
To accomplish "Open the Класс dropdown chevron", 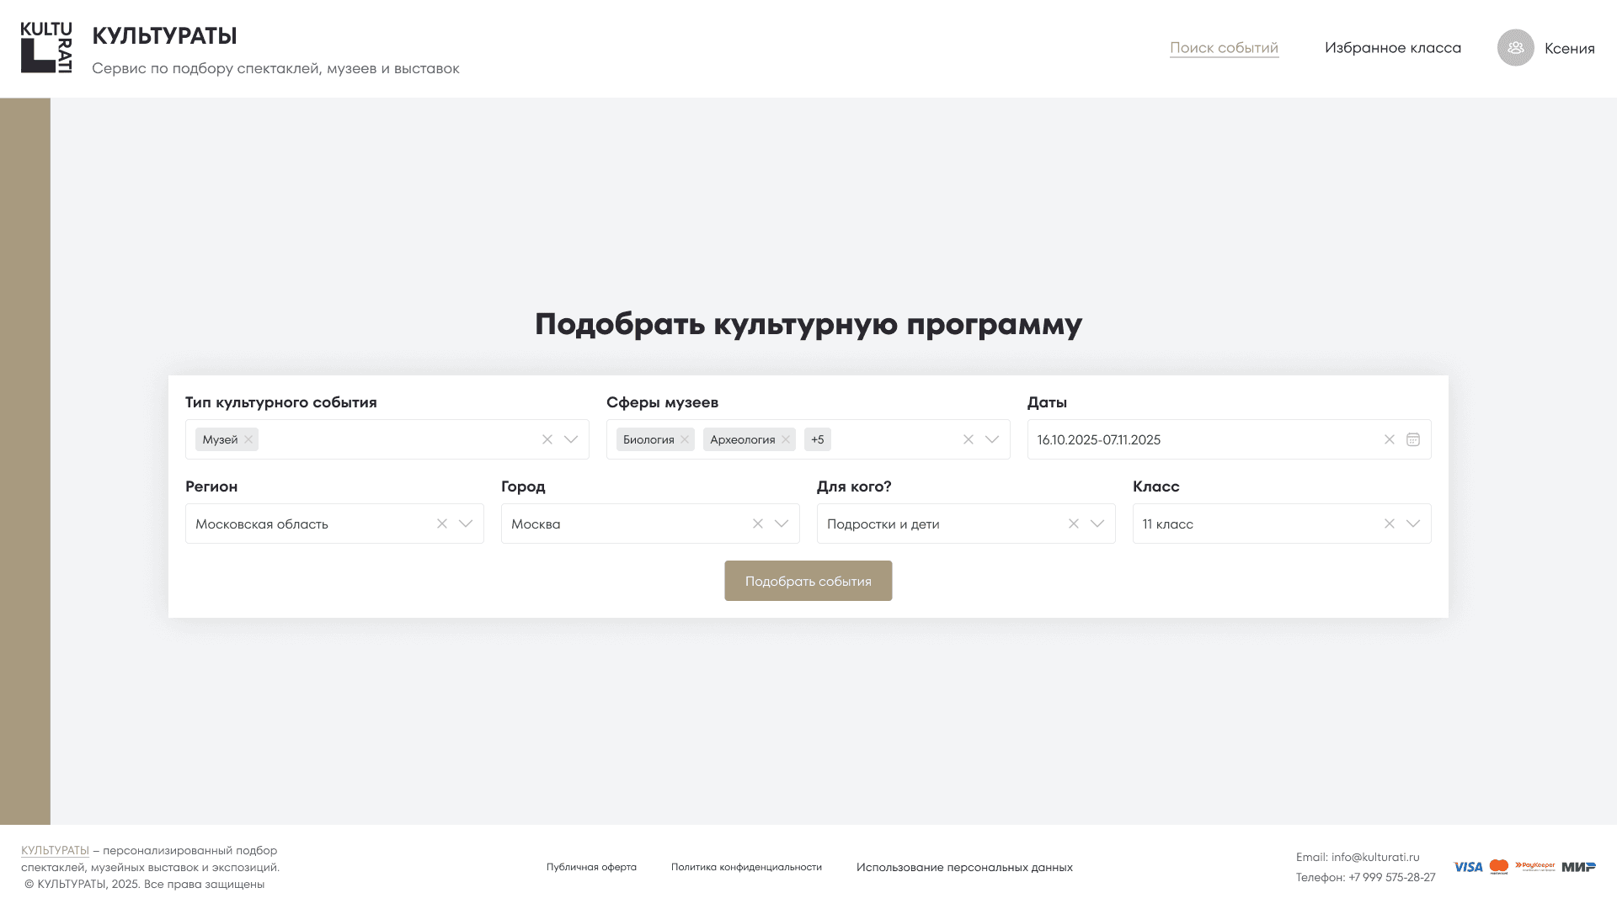I will pos(1413,524).
